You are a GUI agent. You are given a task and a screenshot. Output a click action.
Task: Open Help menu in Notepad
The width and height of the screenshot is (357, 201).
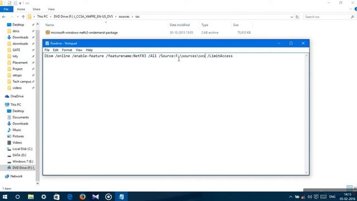point(89,50)
